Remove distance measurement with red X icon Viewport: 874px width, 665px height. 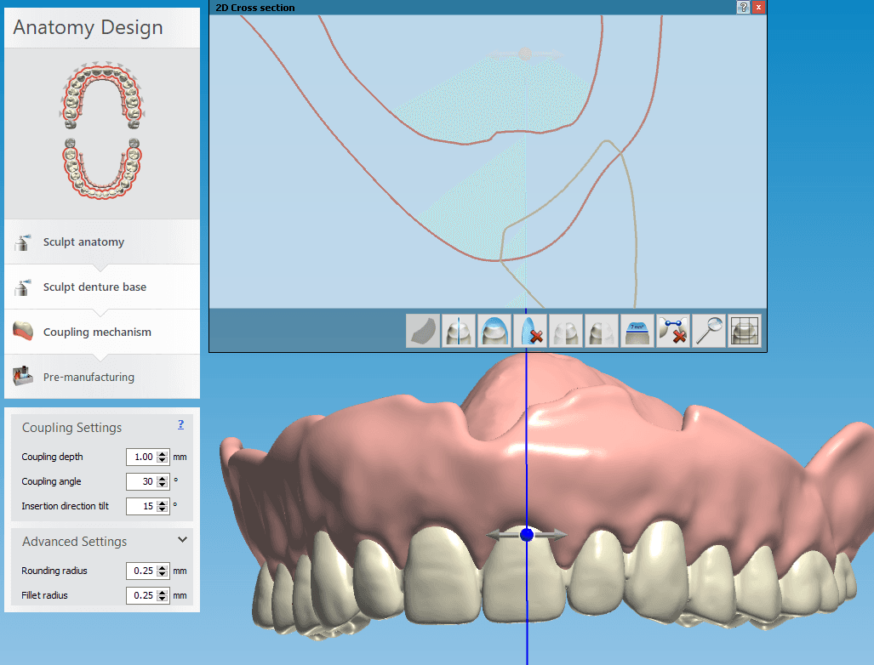coord(673,331)
